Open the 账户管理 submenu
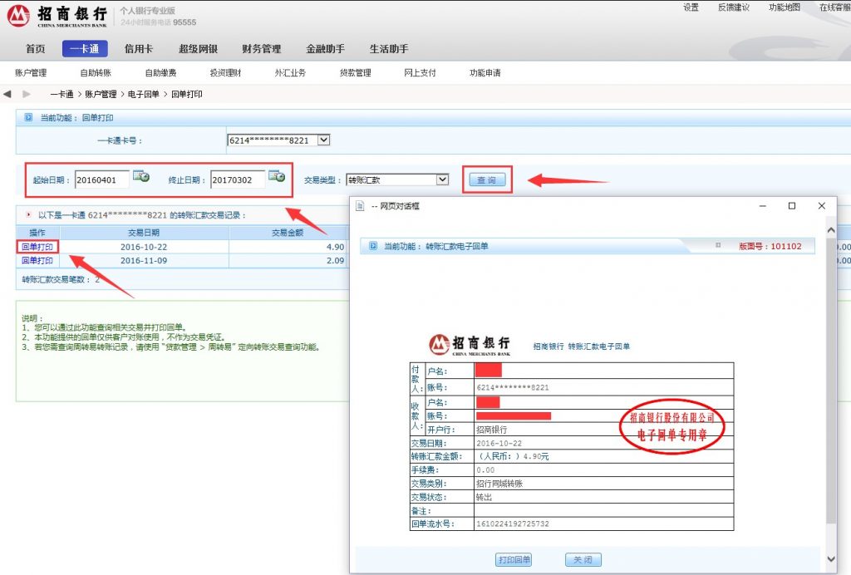The width and height of the screenshot is (851, 575). point(31,72)
